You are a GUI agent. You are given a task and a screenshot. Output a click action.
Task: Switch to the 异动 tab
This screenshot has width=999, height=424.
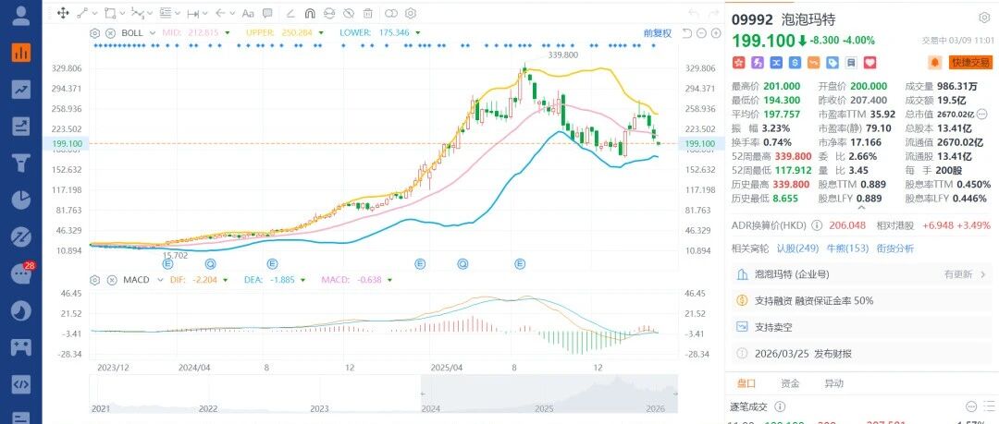833,383
